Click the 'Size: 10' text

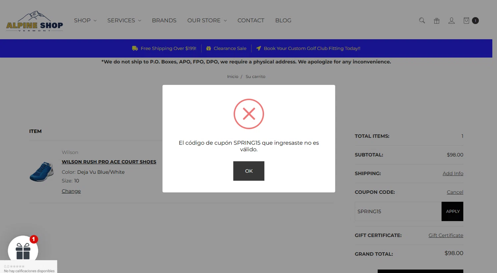tap(70, 181)
